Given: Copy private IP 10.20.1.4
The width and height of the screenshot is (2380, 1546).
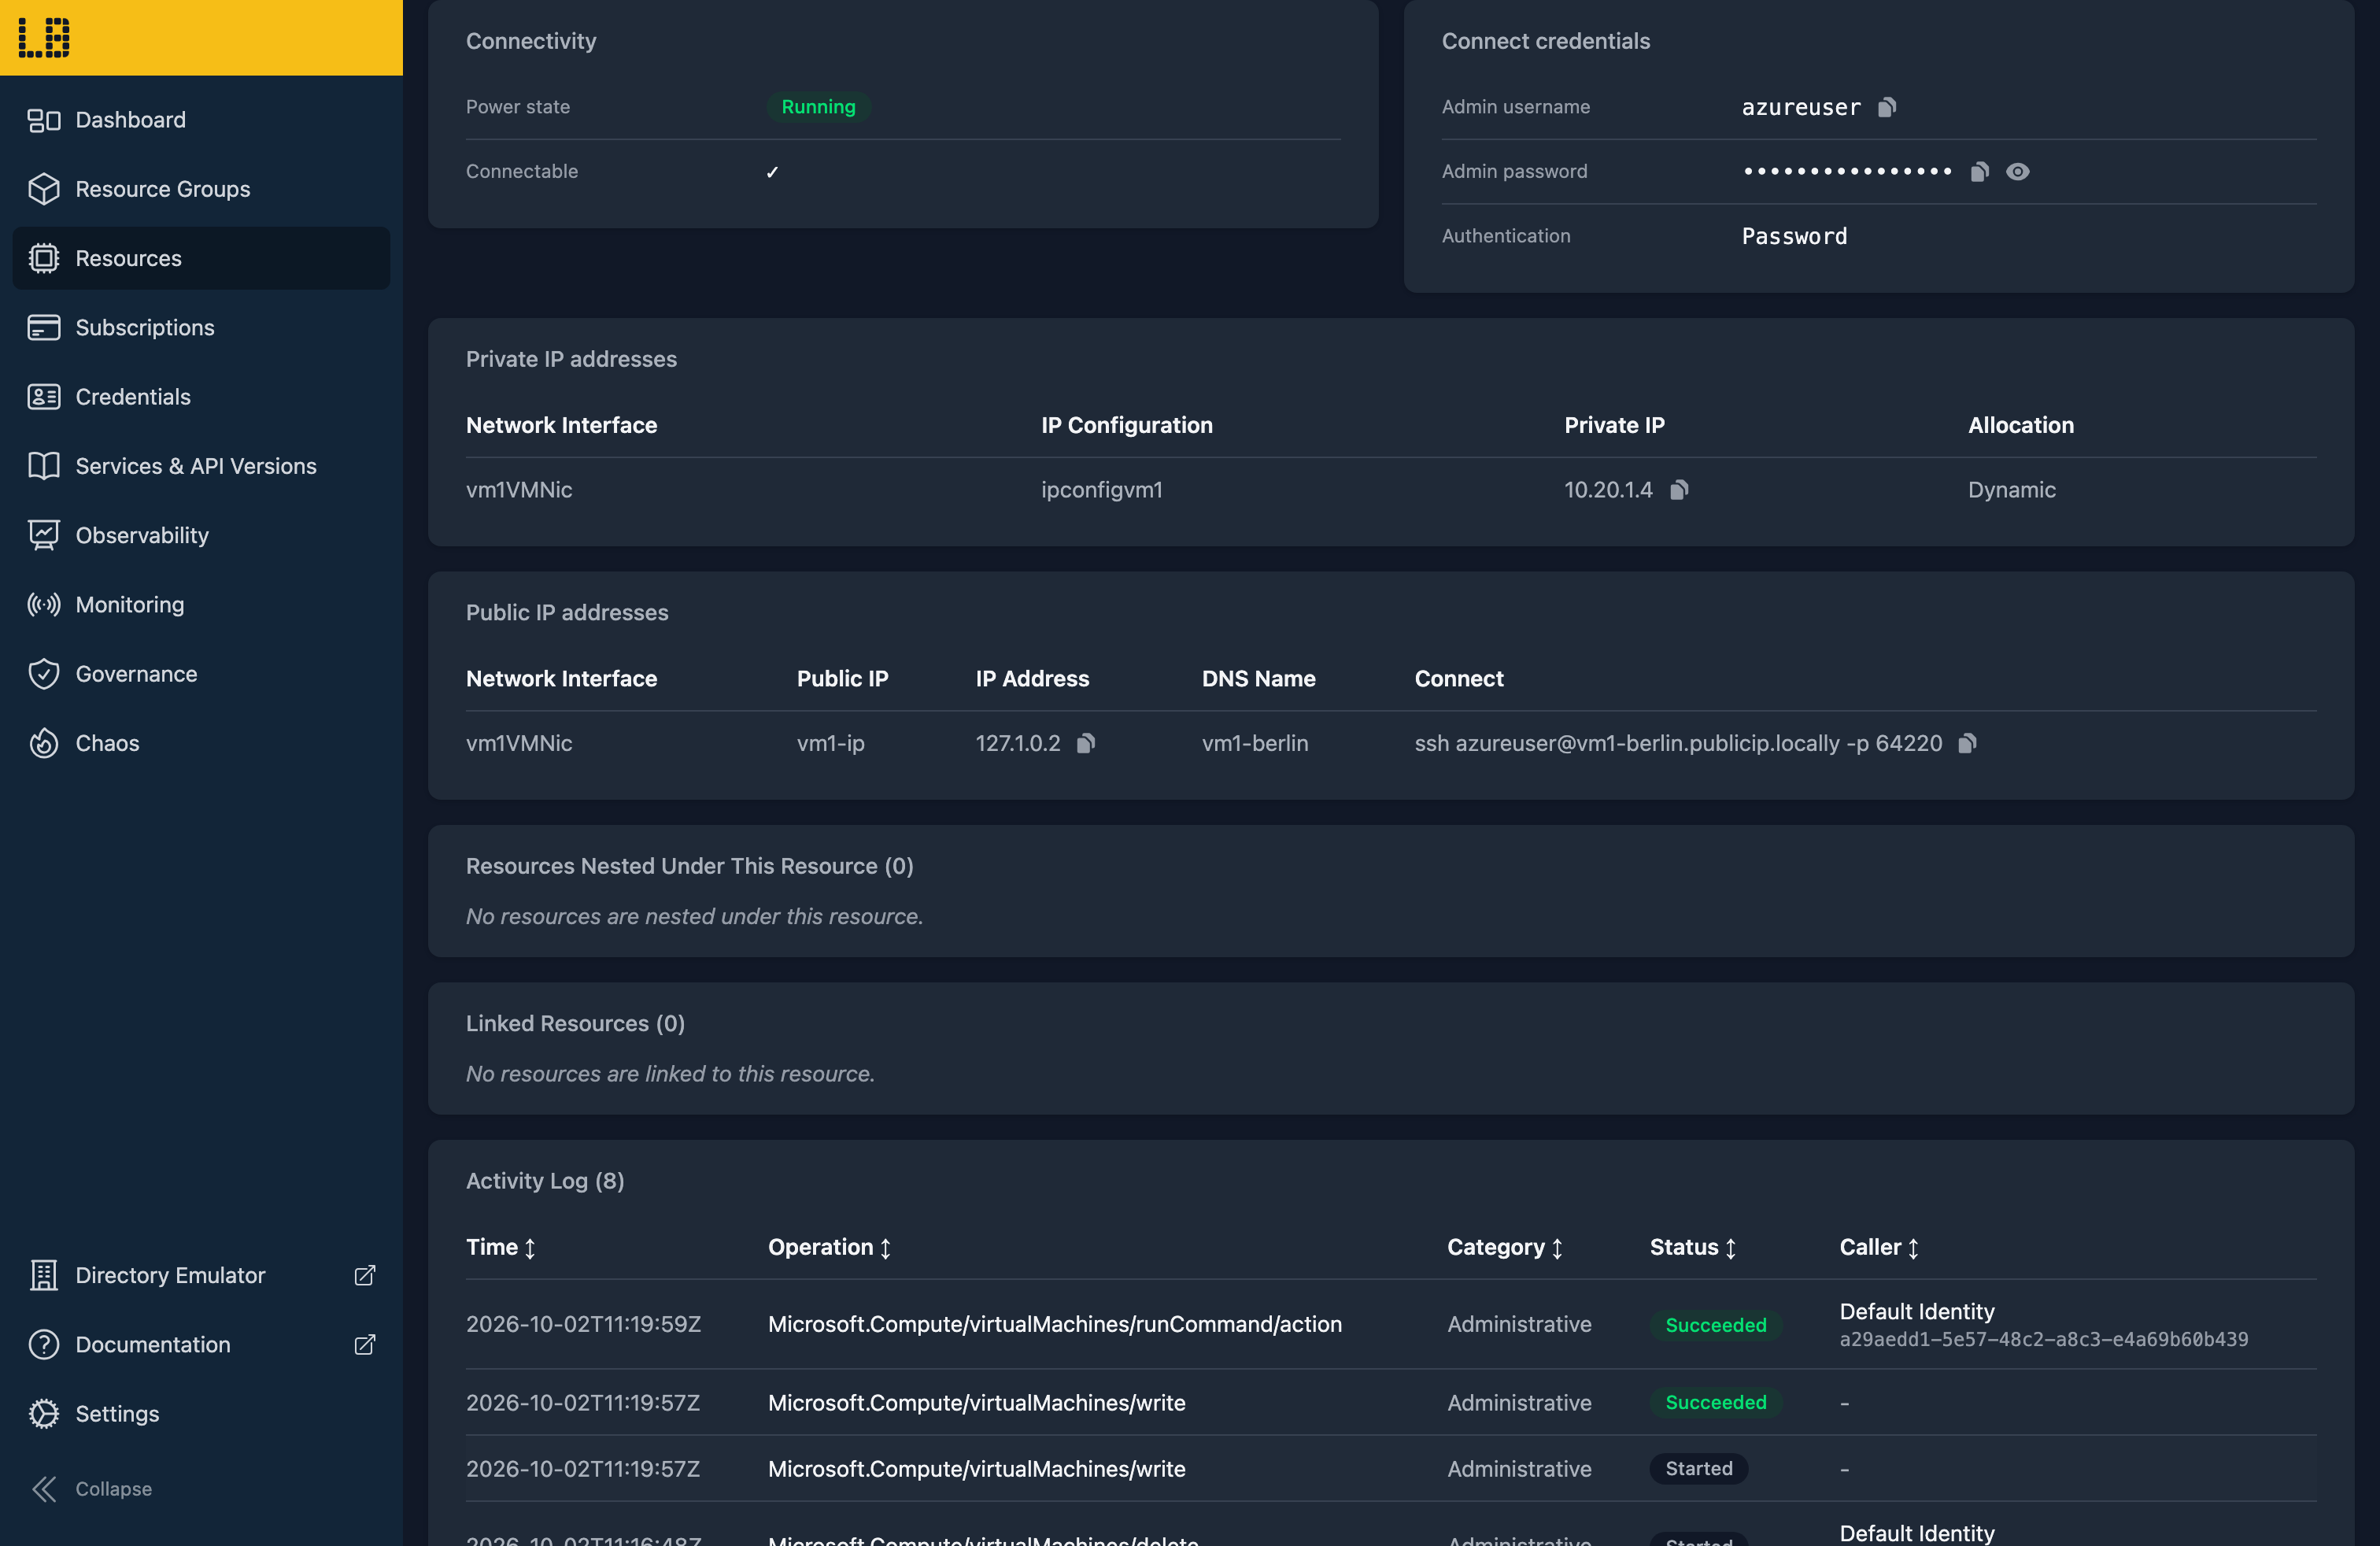Looking at the screenshot, I should pos(1680,490).
